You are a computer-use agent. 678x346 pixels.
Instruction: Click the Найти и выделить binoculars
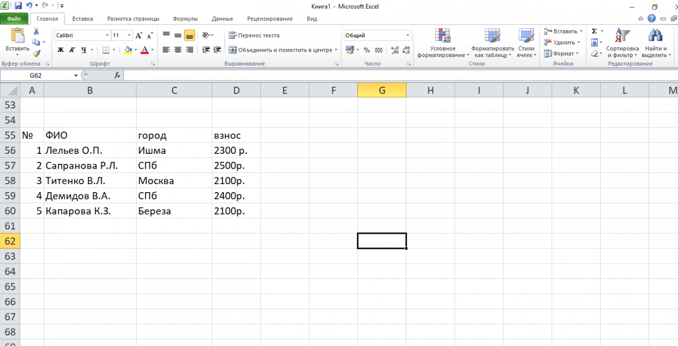(656, 43)
